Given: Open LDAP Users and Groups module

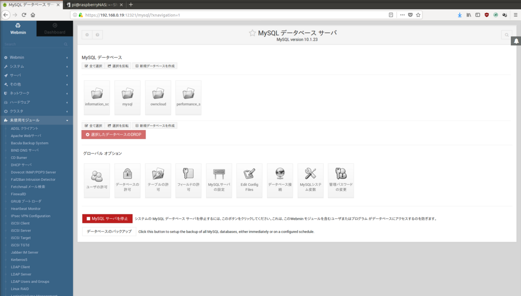Looking at the screenshot, I should pyautogui.click(x=30, y=281).
